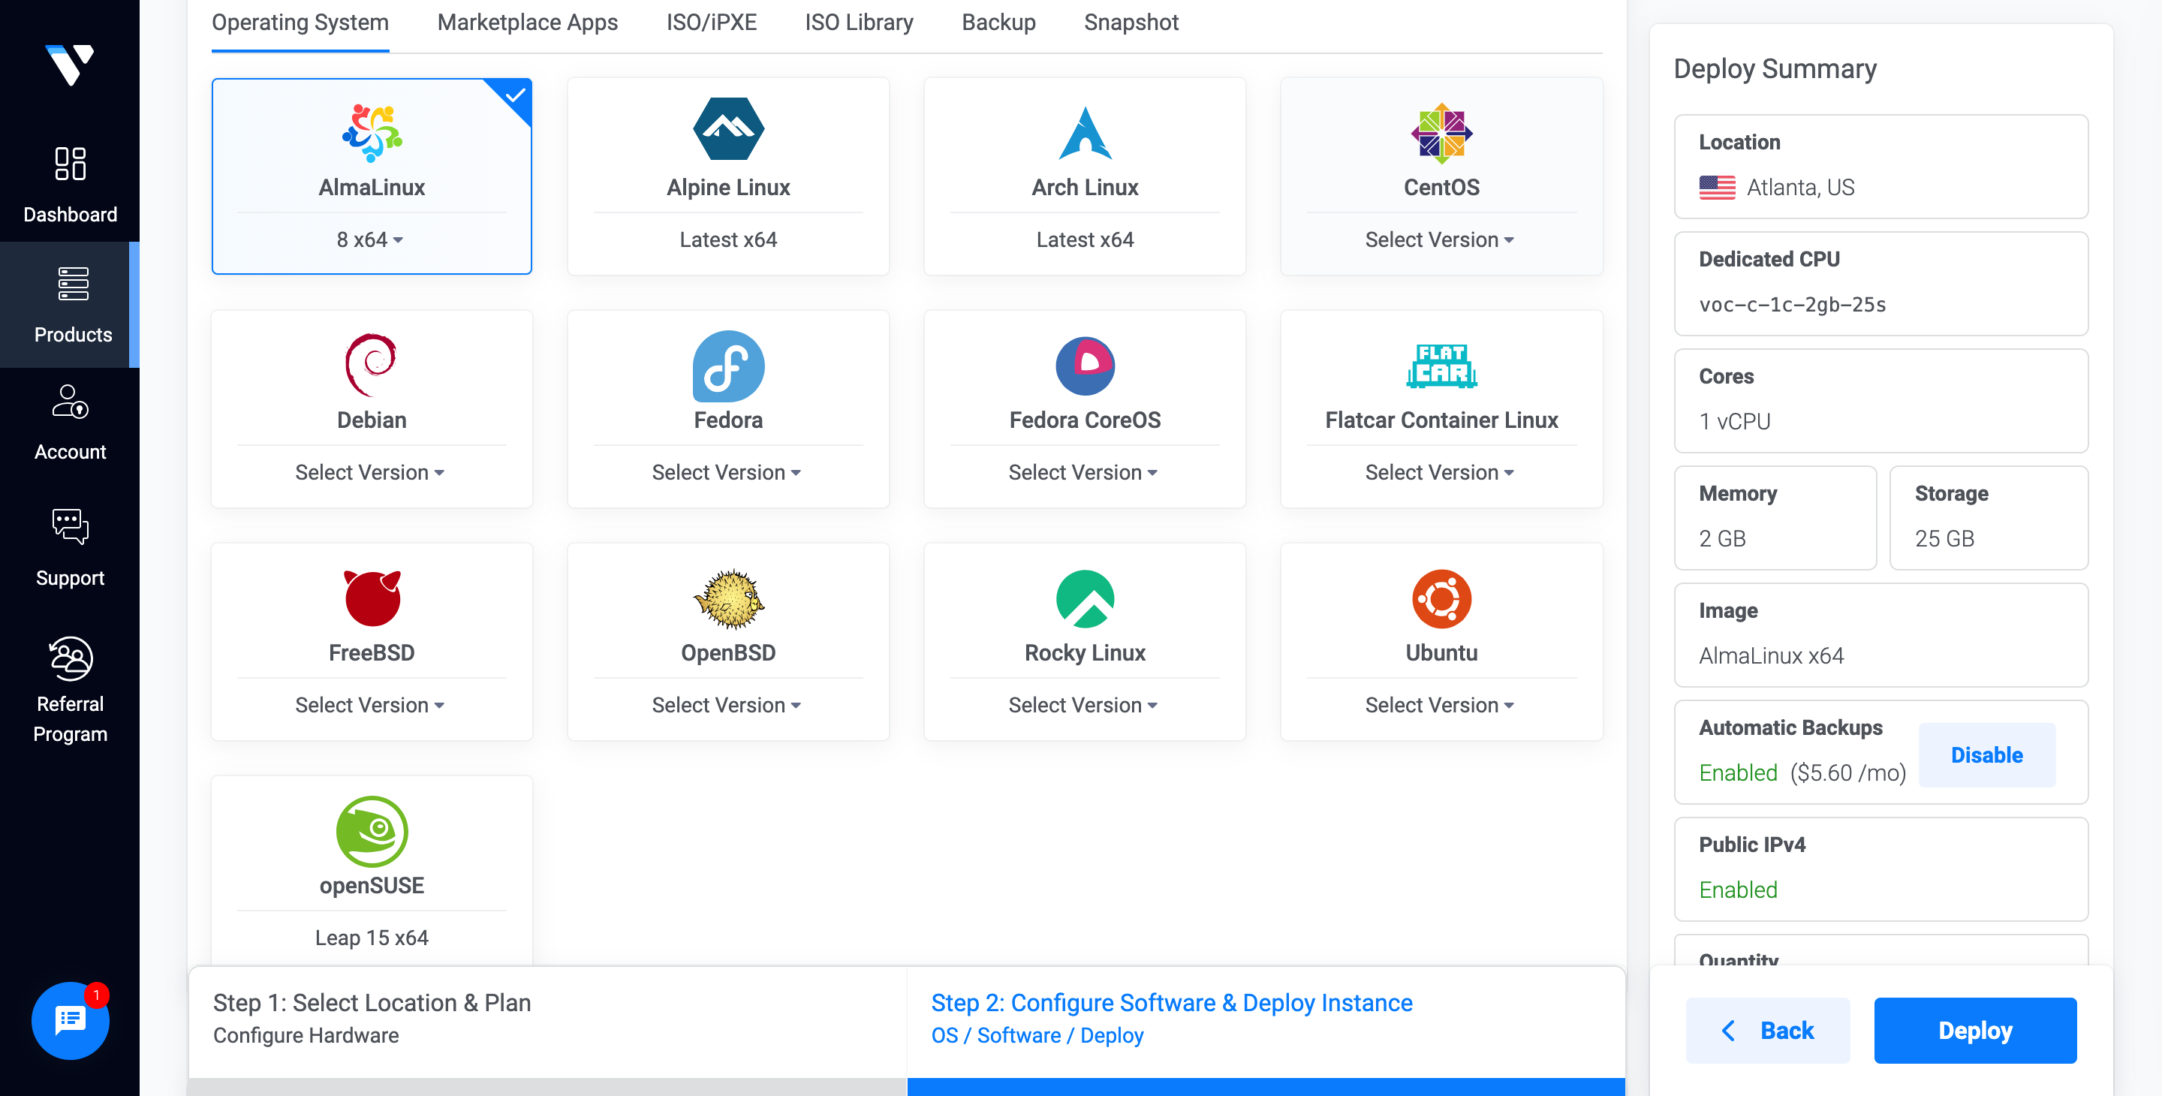2162x1096 pixels.
Task: Open the Products section icon
Action: coord(73,284)
